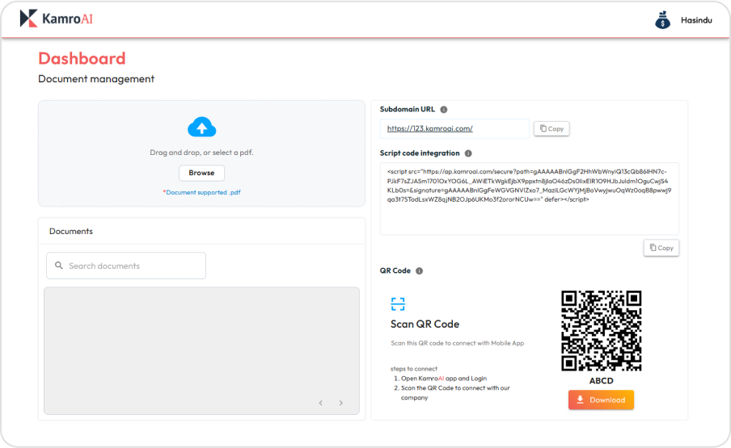Click the Document management subtitle
The height and width of the screenshot is (448, 731).
[x=96, y=79]
